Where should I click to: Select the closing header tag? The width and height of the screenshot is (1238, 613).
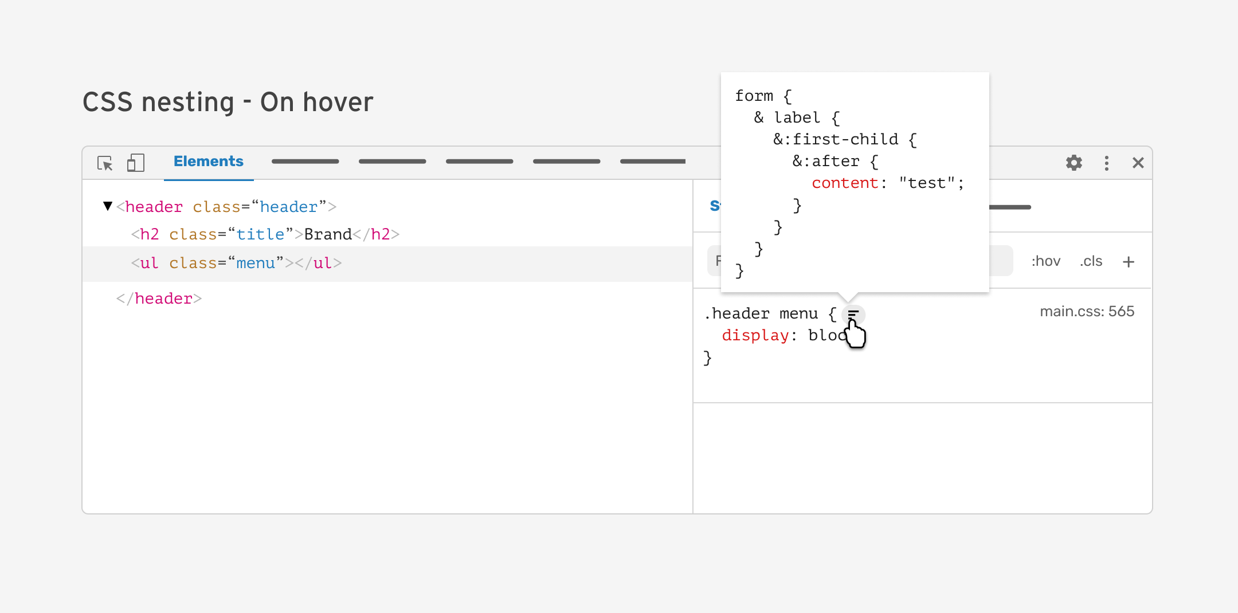click(159, 298)
